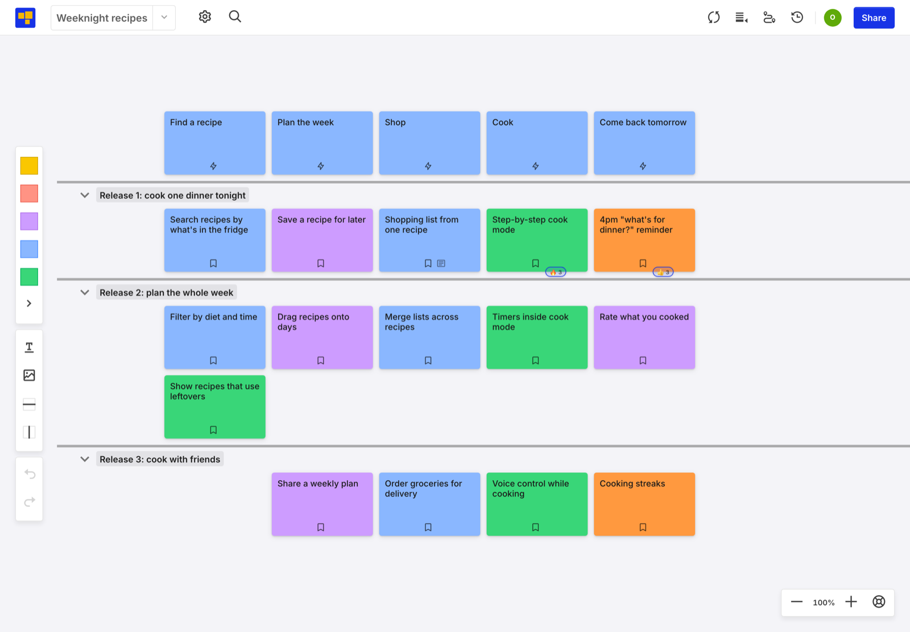Pick the blue card color swatch
This screenshot has height=632, width=910.
pyautogui.click(x=29, y=249)
